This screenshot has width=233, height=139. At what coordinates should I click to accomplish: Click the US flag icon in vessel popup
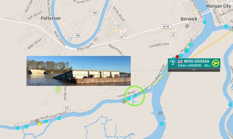click(x=180, y=61)
